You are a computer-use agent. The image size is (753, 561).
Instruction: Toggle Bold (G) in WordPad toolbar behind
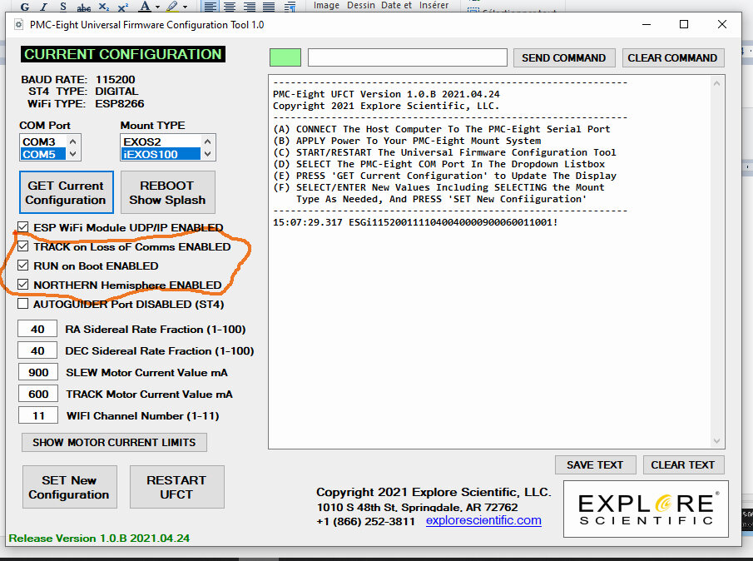(25, 7)
